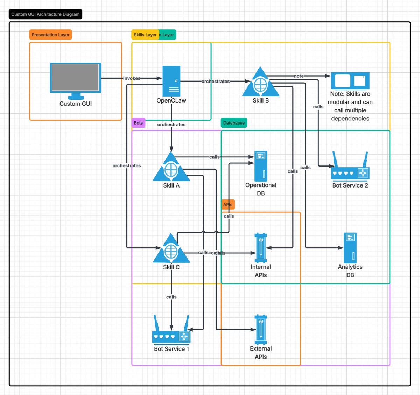Select the Analytics DB icon
The width and height of the screenshot is (420, 395).
point(350,248)
